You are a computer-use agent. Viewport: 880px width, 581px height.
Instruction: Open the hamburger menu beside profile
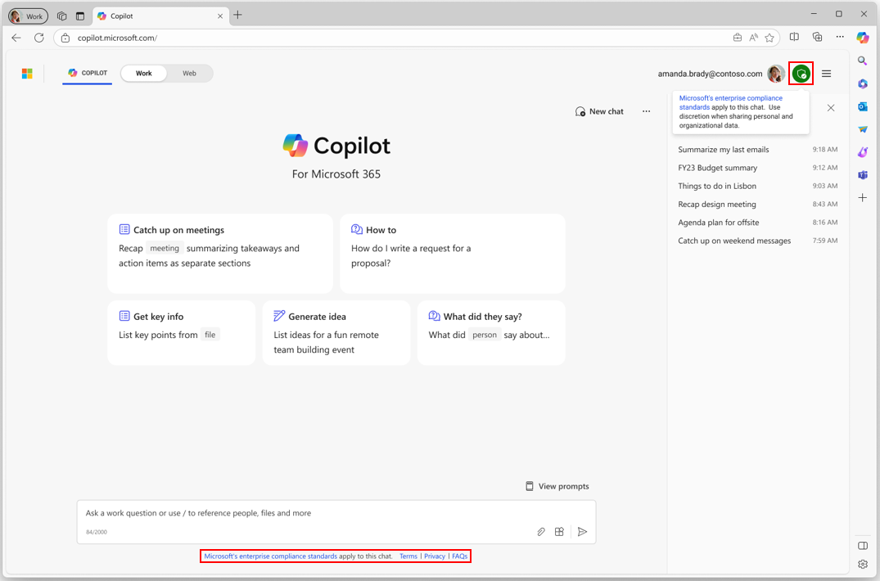[x=826, y=74]
